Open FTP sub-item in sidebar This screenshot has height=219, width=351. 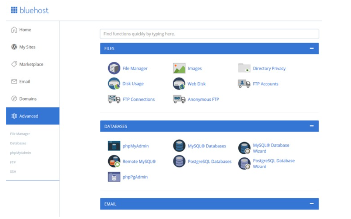(x=13, y=162)
